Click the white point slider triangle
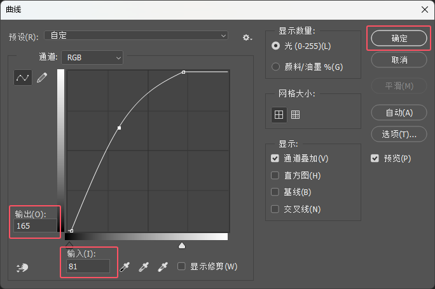This screenshot has height=289, width=435. pyautogui.click(x=182, y=246)
